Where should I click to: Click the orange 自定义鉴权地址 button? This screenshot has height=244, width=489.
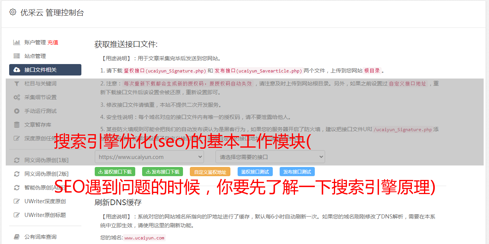click(x=210, y=172)
